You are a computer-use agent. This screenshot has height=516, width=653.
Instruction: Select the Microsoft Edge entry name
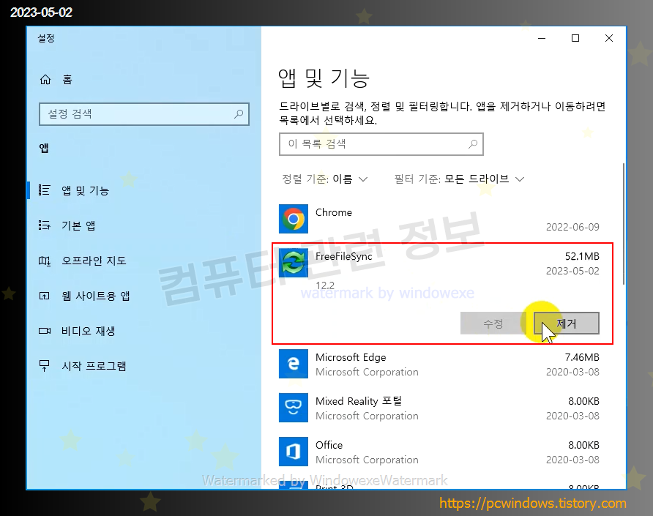pyautogui.click(x=351, y=357)
